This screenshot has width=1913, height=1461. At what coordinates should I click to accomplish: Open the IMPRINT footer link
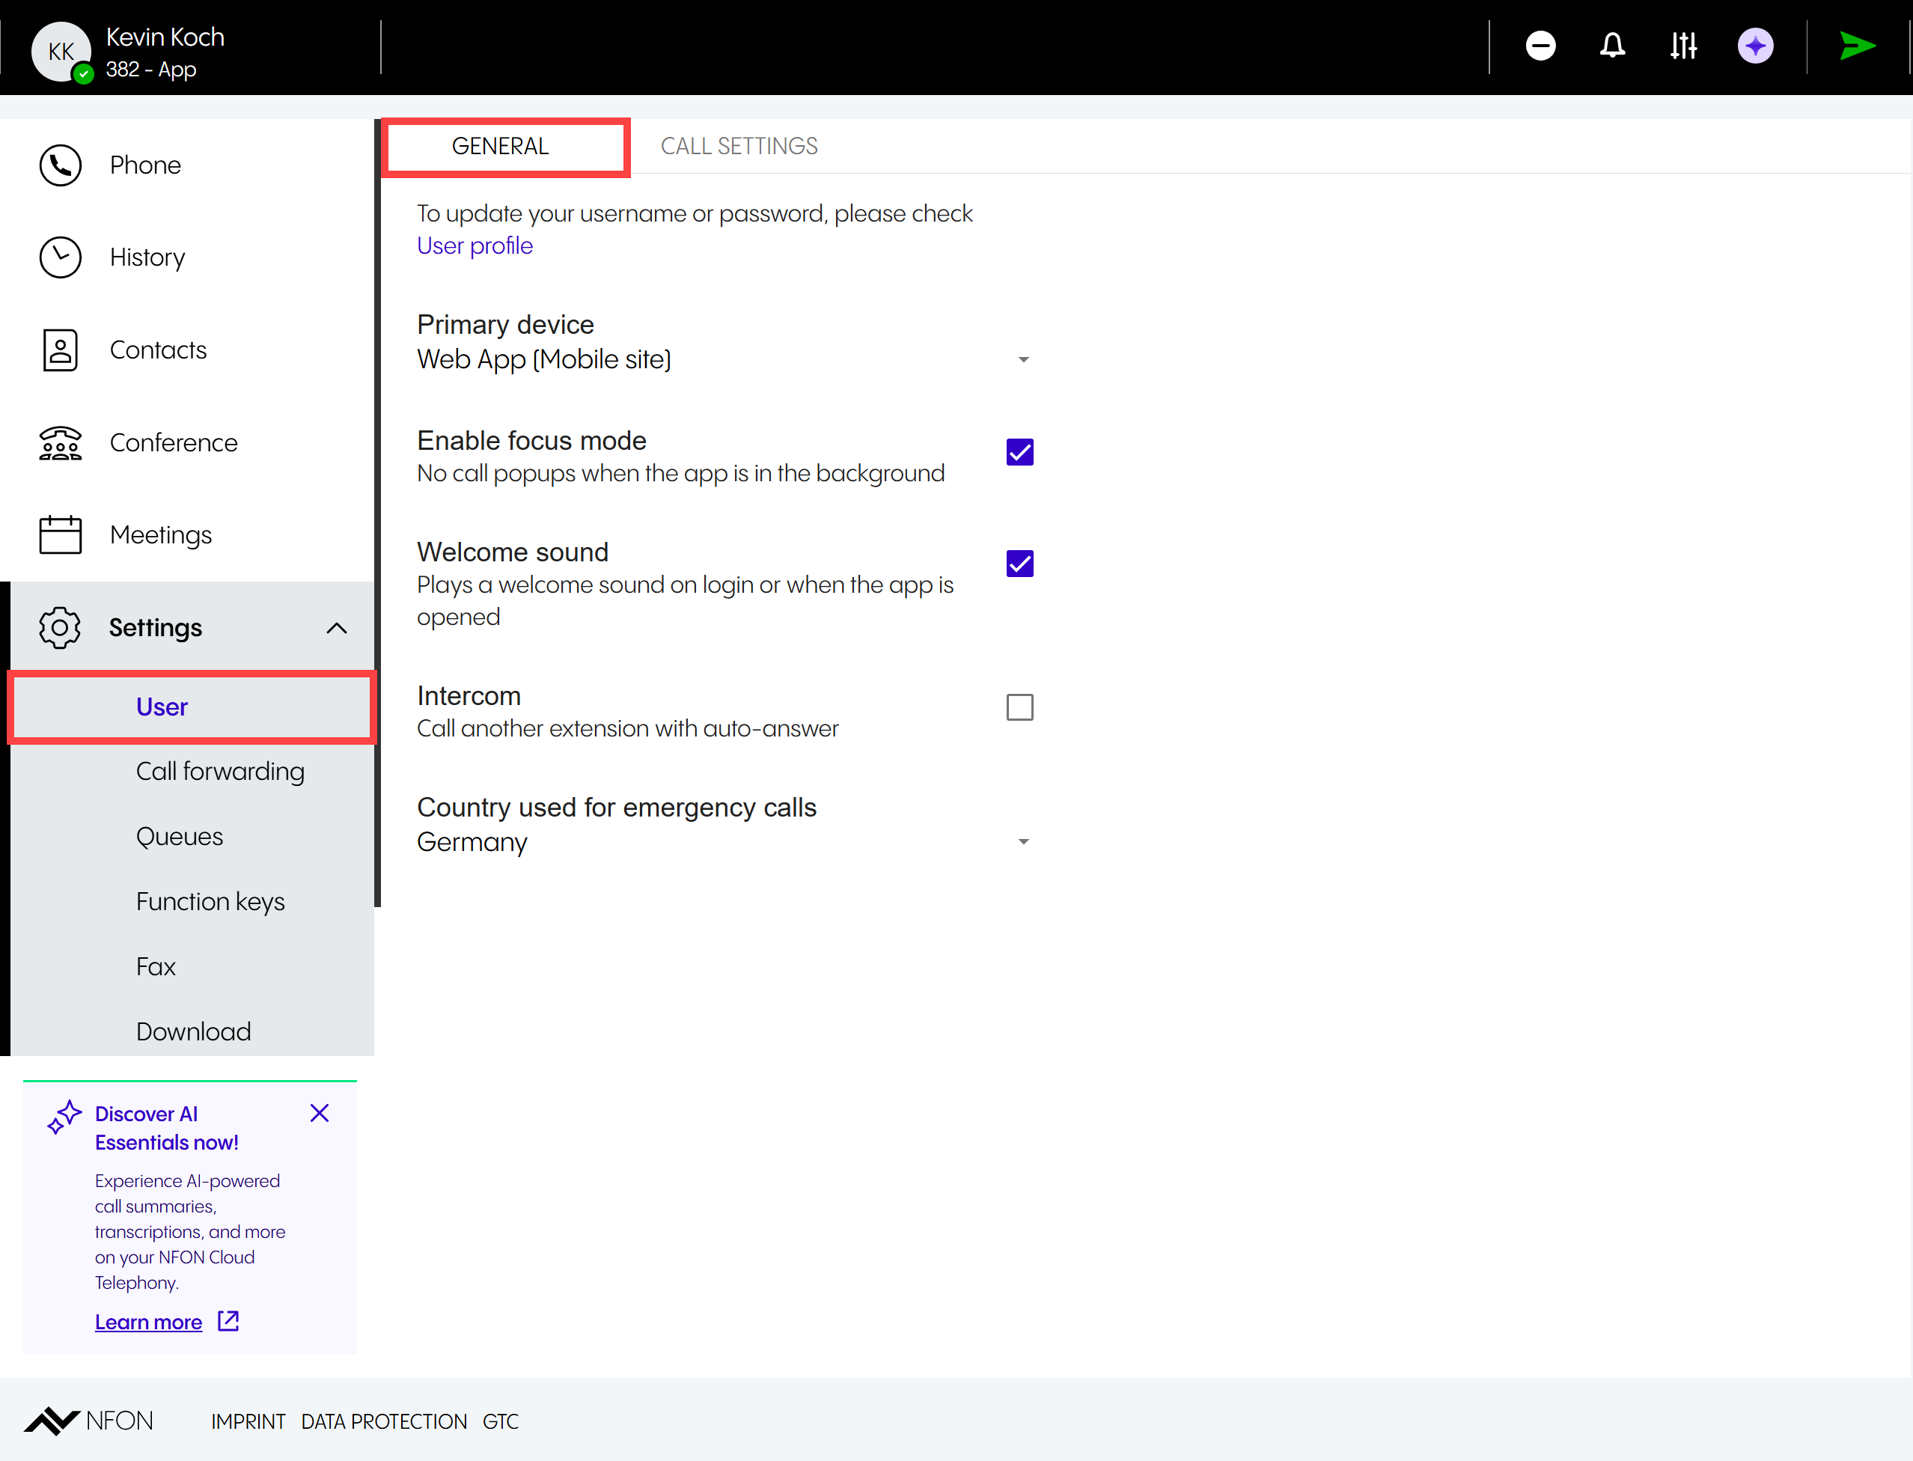pos(248,1422)
